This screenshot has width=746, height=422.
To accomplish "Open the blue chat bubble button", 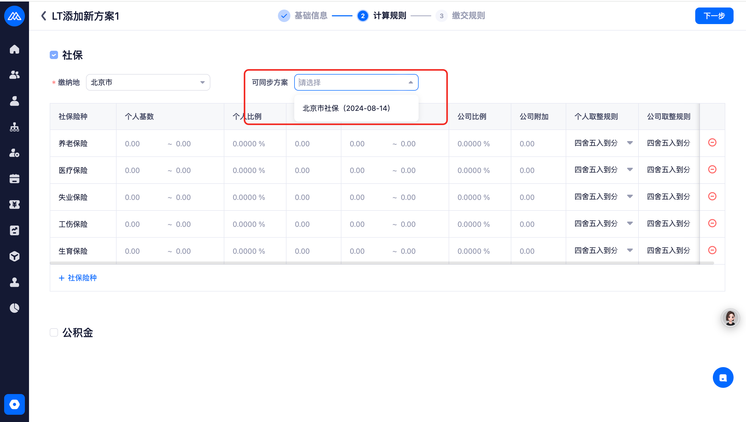I will pyautogui.click(x=723, y=377).
